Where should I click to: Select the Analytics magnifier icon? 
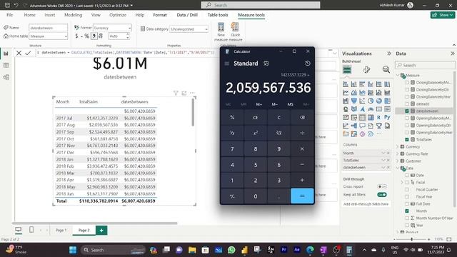pyautogui.click(x=386, y=69)
